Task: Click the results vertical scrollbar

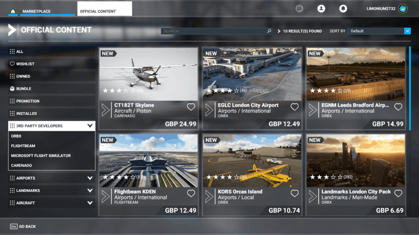Action: (x=410, y=88)
